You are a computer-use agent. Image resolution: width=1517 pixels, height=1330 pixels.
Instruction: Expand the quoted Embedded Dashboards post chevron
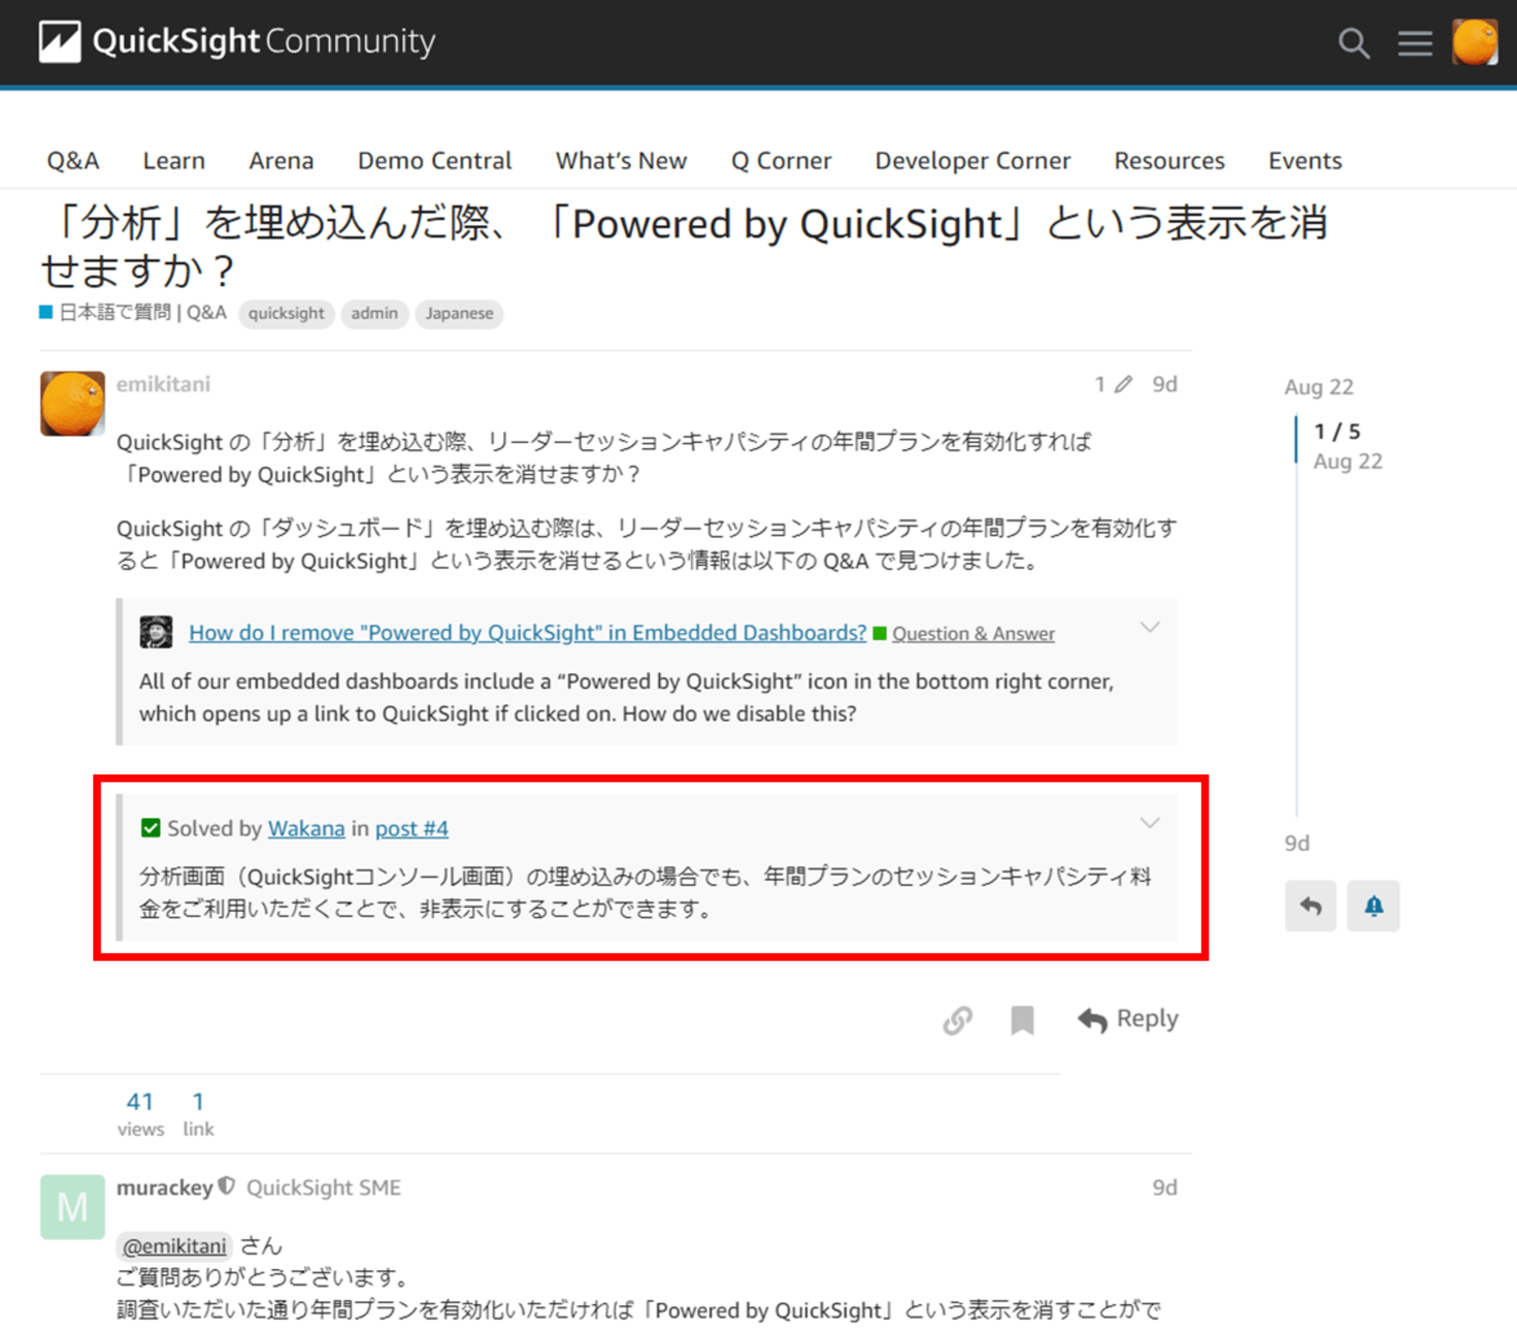pyautogui.click(x=1150, y=627)
